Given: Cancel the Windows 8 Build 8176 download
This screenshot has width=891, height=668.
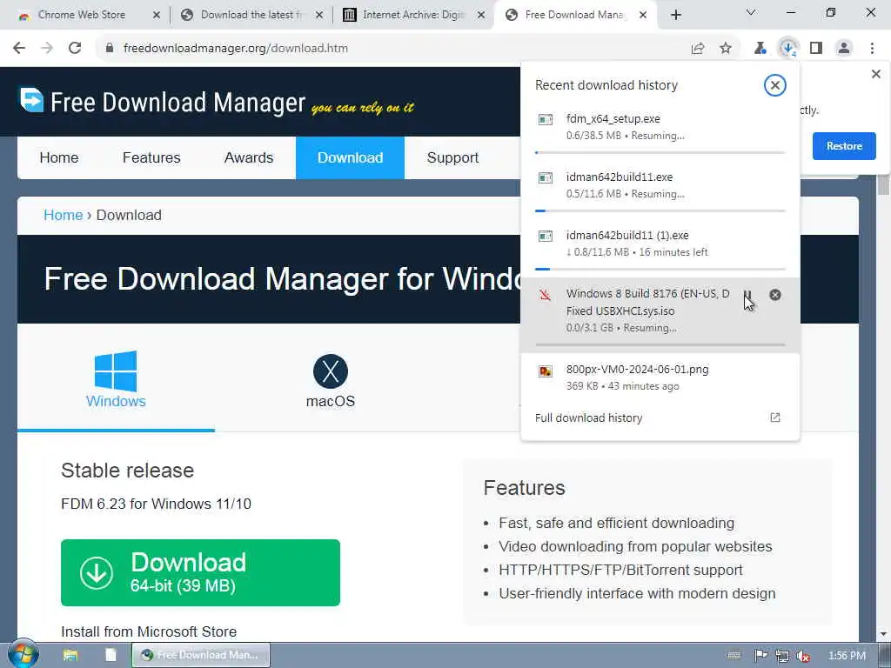Looking at the screenshot, I should 775,295.
